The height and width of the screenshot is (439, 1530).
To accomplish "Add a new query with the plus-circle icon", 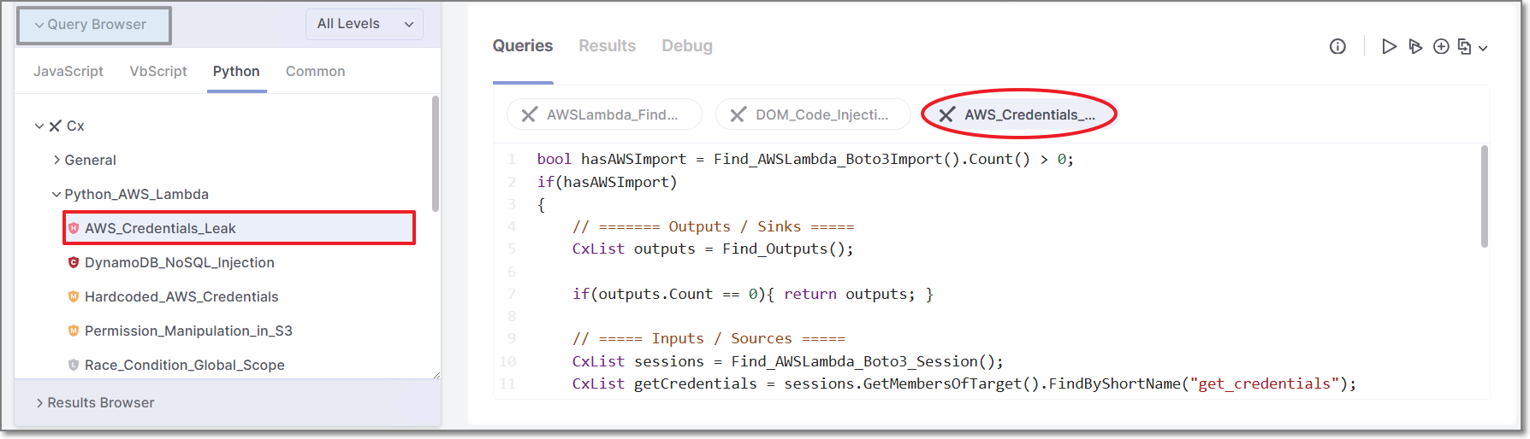I will pos(1441,46).
